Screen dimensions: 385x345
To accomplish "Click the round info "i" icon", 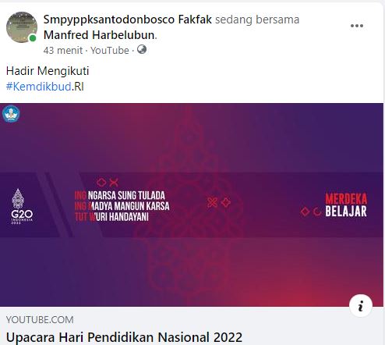I will 361,306.
